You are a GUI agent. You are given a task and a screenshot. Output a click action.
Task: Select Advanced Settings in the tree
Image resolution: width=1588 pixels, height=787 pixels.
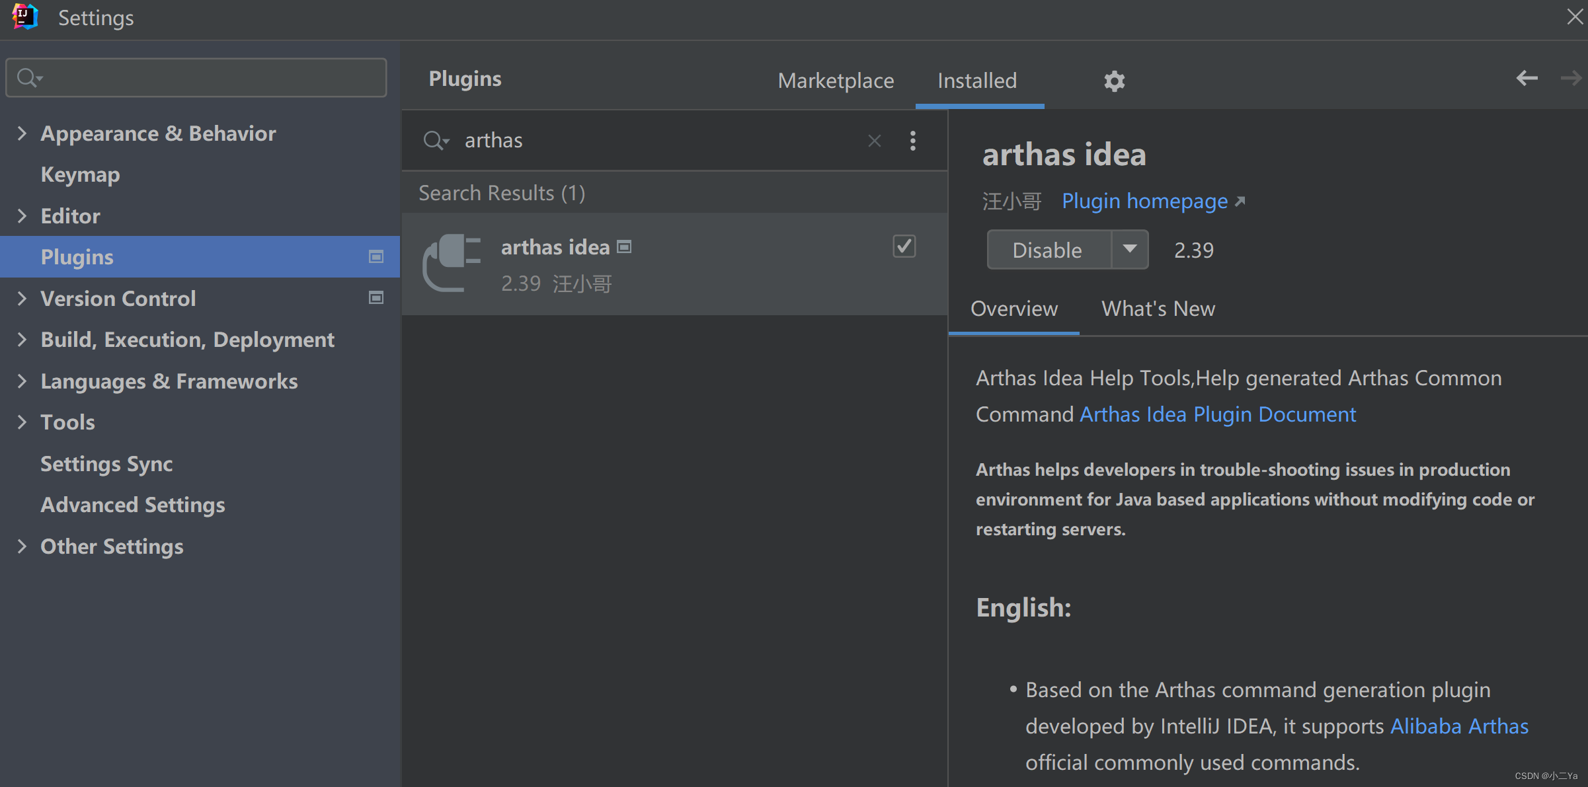pyautogui.click(x=133, y=505)
